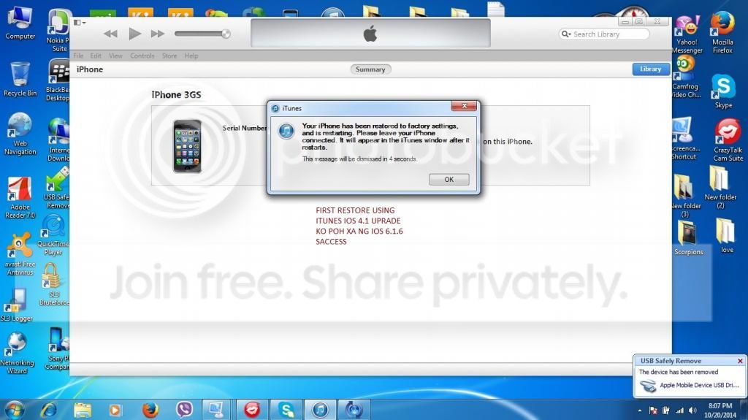Show hidden system tray icons arrow
This screenshot has width=748, height=420.
[x=641, y=408]
